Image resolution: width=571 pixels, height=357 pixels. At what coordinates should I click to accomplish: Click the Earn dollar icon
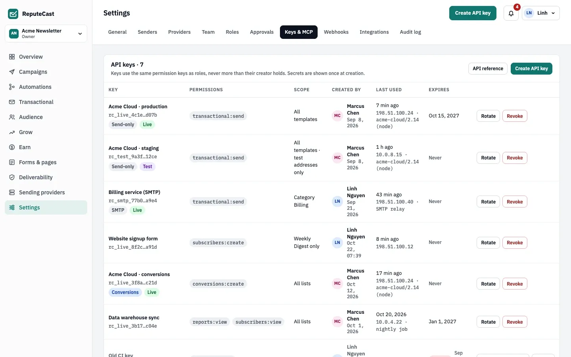pyautogui.click(x=12, y=147)
